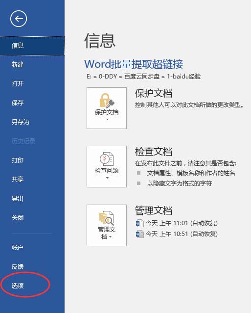
Task: Click the back arrow circle icon
Action: click(19, 19)
